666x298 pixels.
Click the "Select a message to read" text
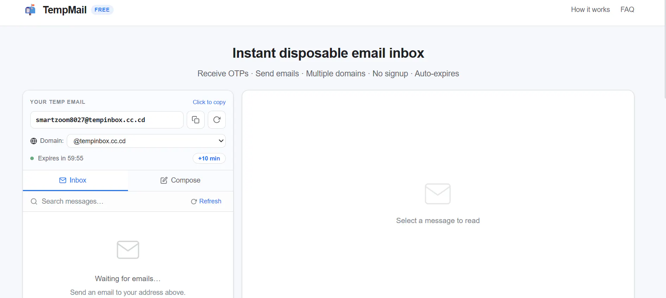tap(438, 221)
